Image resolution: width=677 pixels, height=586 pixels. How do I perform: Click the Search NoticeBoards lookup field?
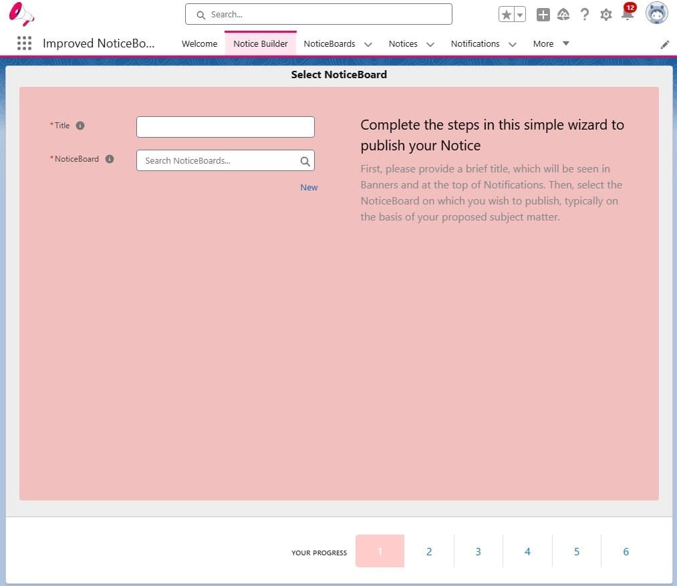point(225,160)
